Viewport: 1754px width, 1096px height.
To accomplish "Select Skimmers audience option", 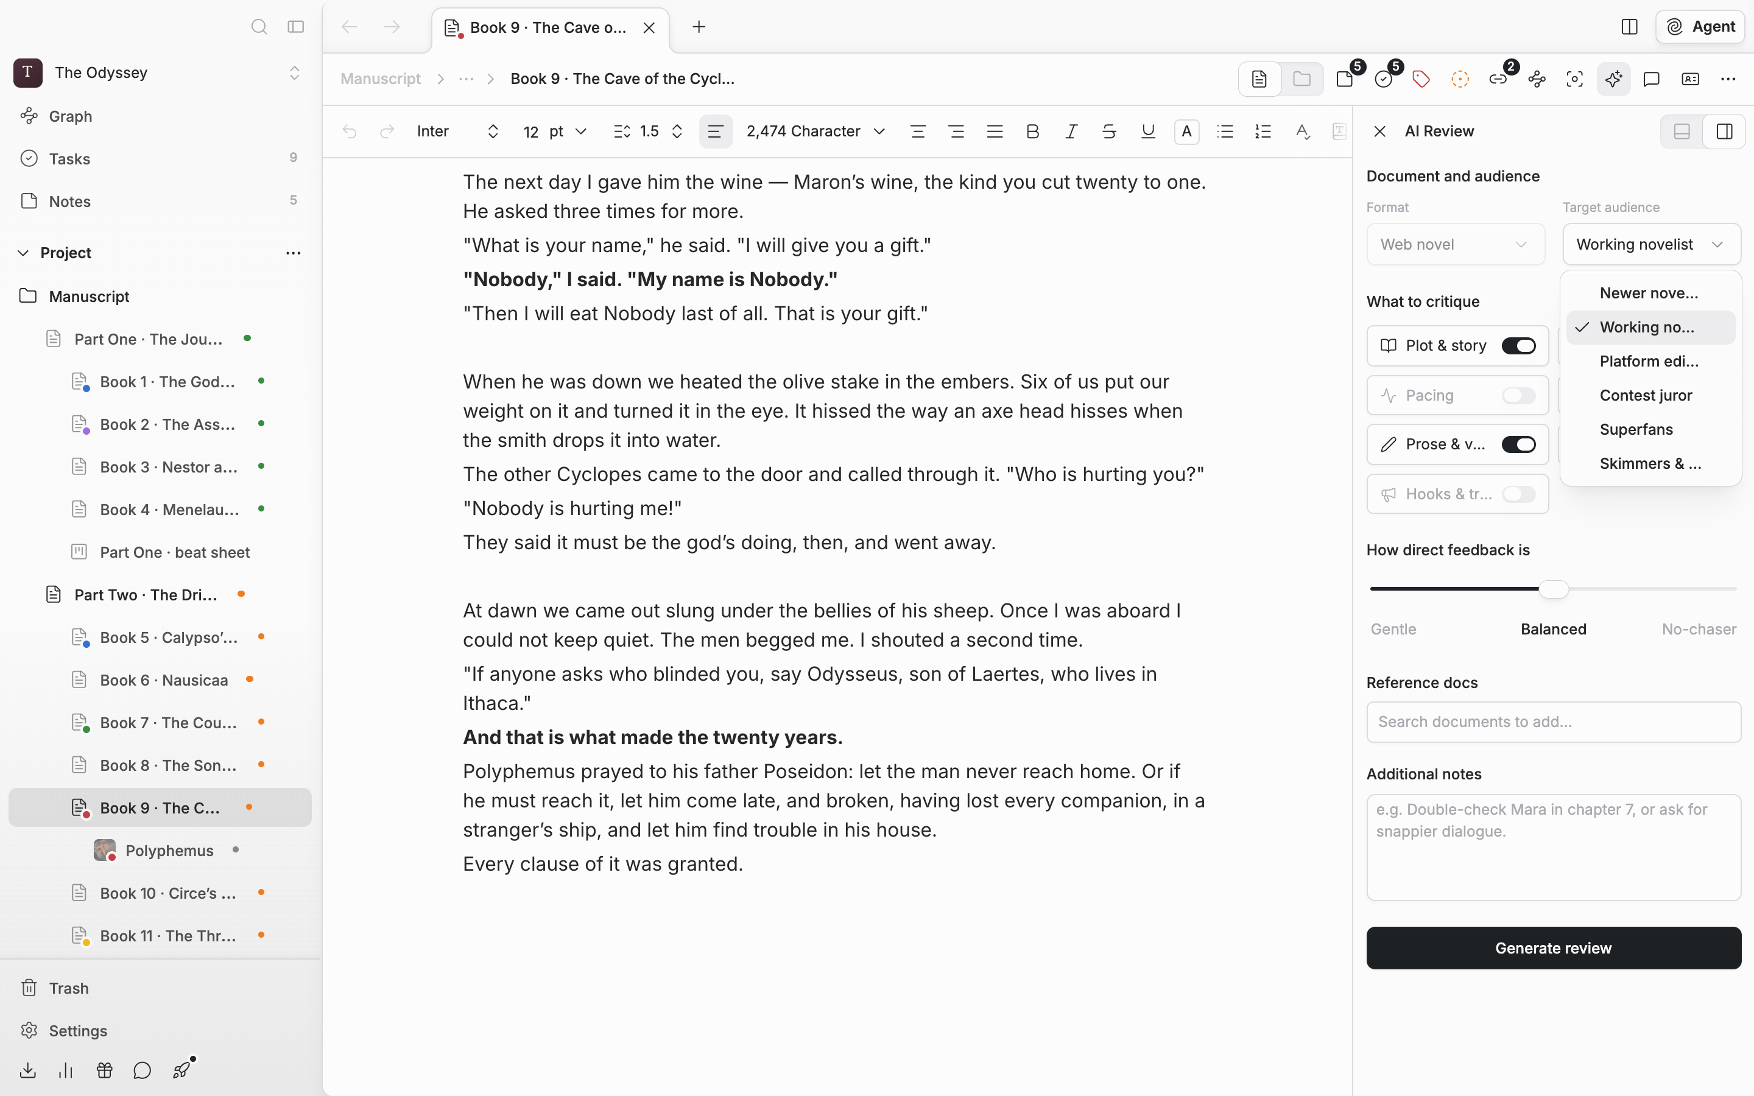I will pyautogui.click(x=1650, y=463).
